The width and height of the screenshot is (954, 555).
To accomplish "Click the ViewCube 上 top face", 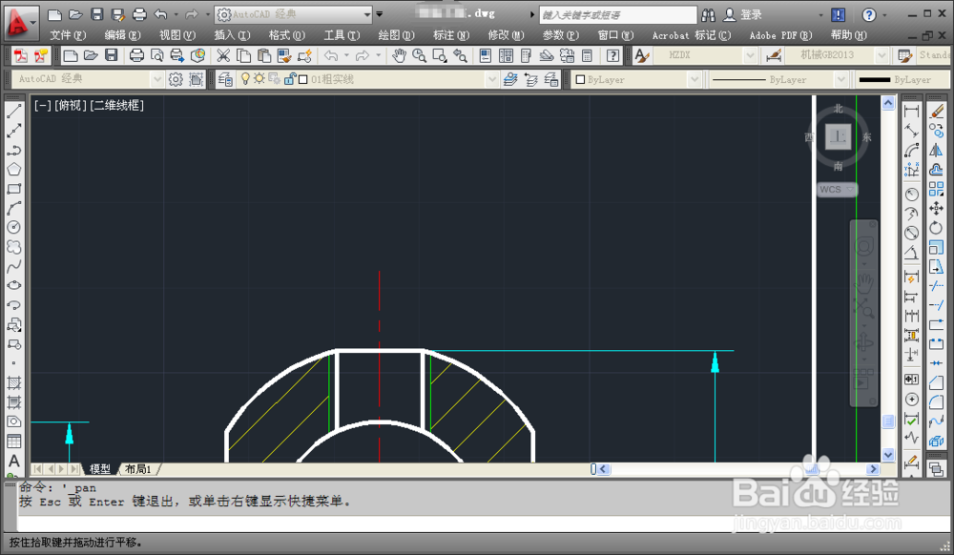I will point(838,136).
